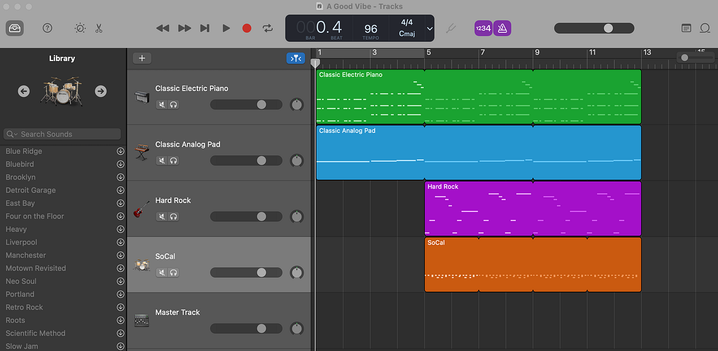The height and width of the screenshot is (351, 718).
Task: Add a new track with the plus button
Action: [x=142, y=58]
